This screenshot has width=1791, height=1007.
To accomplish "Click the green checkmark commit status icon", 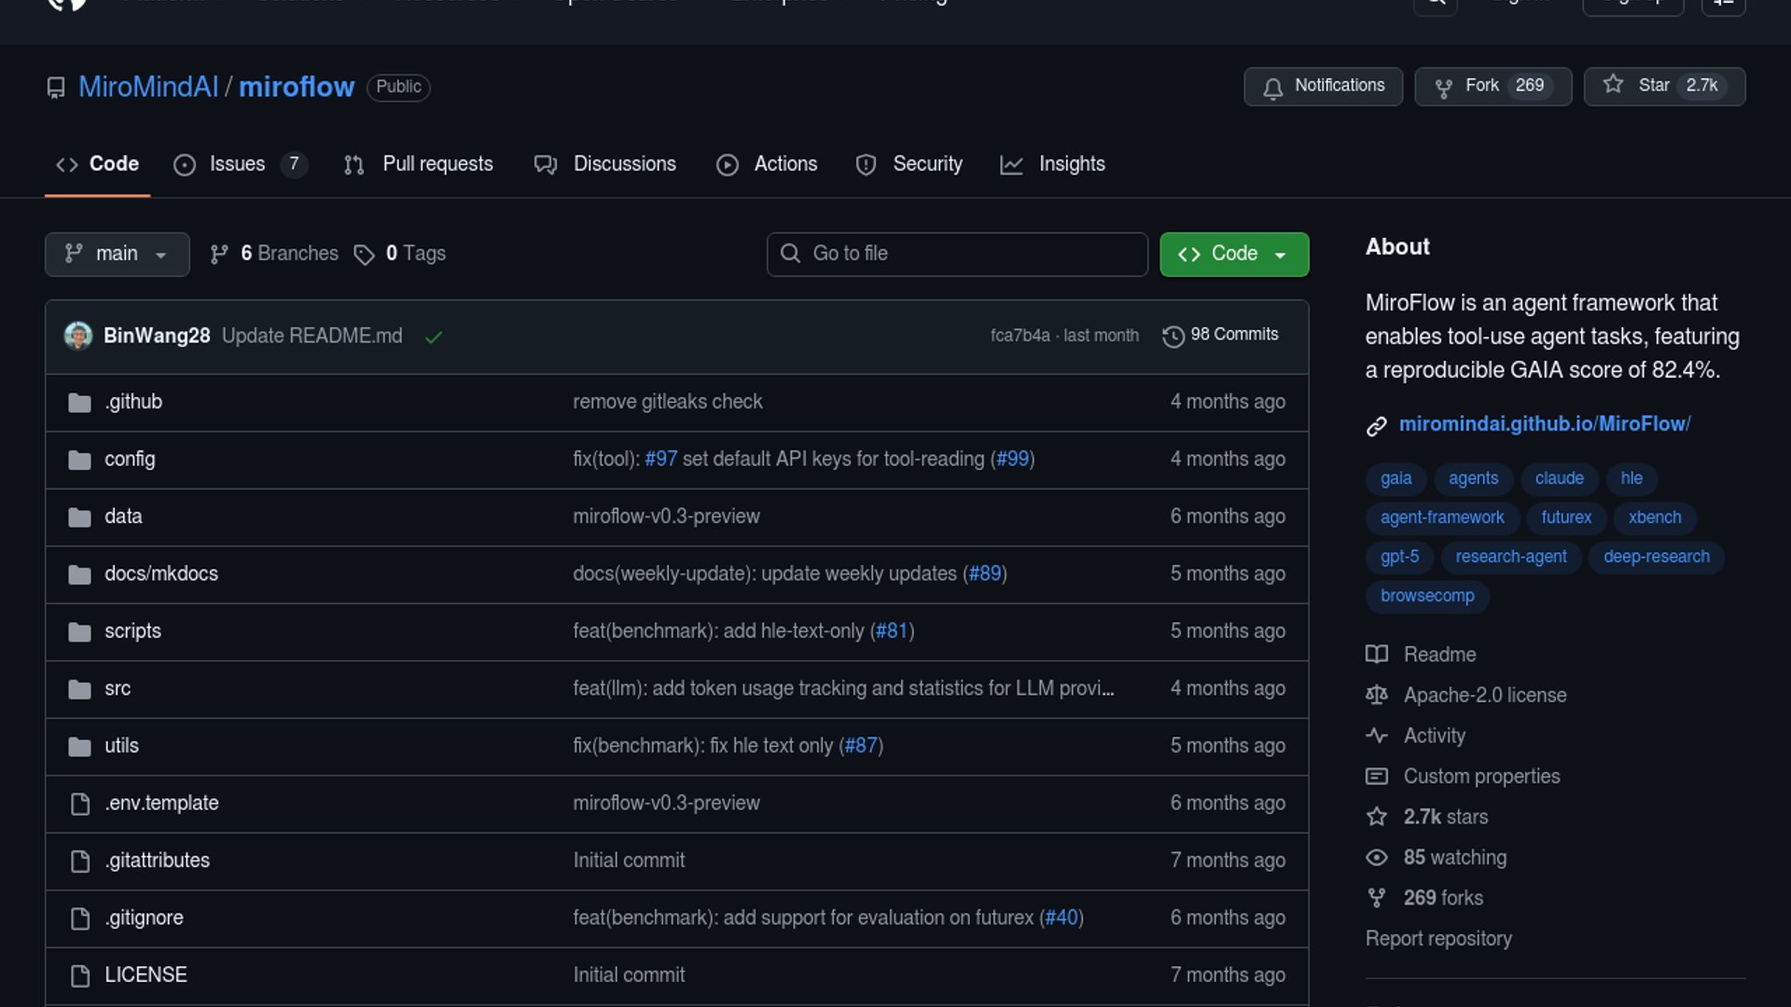I will point(433,337).
